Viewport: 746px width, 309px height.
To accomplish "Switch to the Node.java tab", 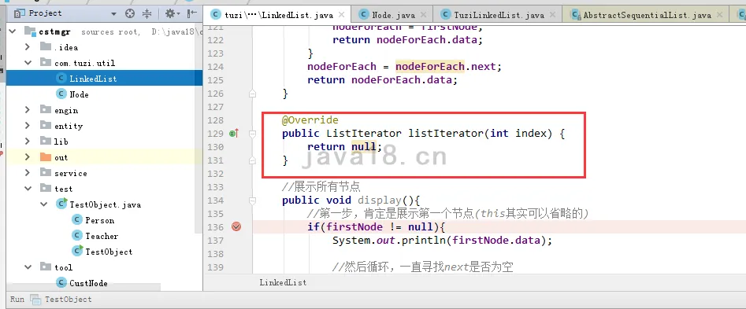I will [x=388, y=15].
